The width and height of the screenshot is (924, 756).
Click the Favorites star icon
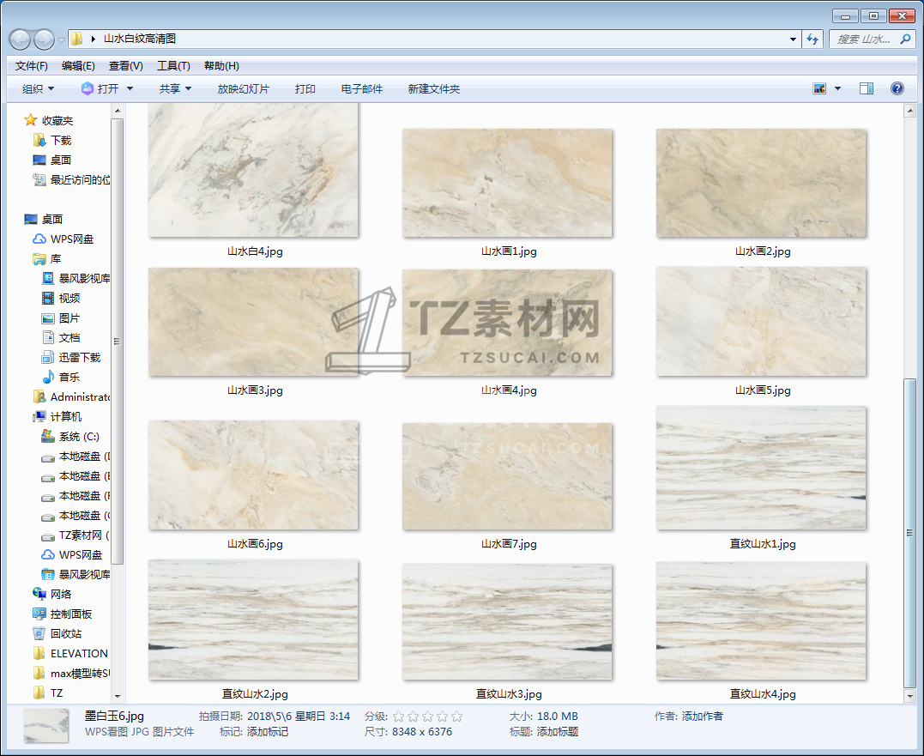click(x=30, y=120)
